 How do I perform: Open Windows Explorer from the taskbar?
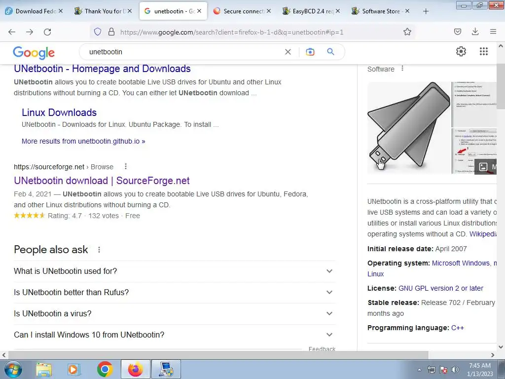[x=44, y=369]
